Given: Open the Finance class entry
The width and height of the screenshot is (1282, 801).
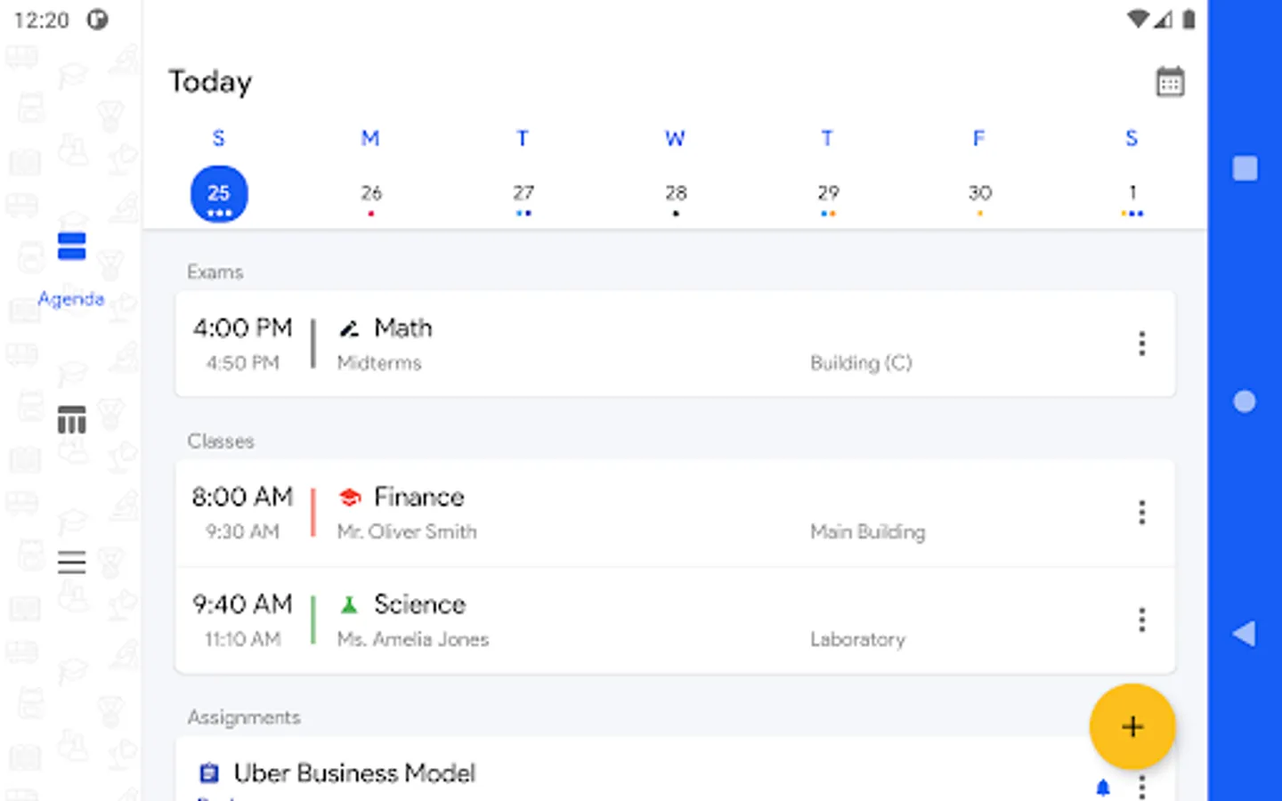Looking at the screenshot, I should (x=623, y=514).
